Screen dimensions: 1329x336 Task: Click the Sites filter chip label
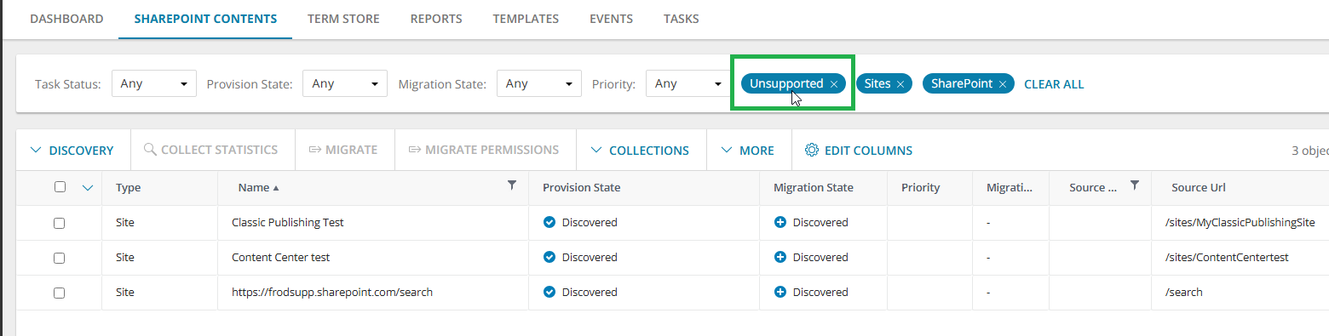tap(877, 84)
